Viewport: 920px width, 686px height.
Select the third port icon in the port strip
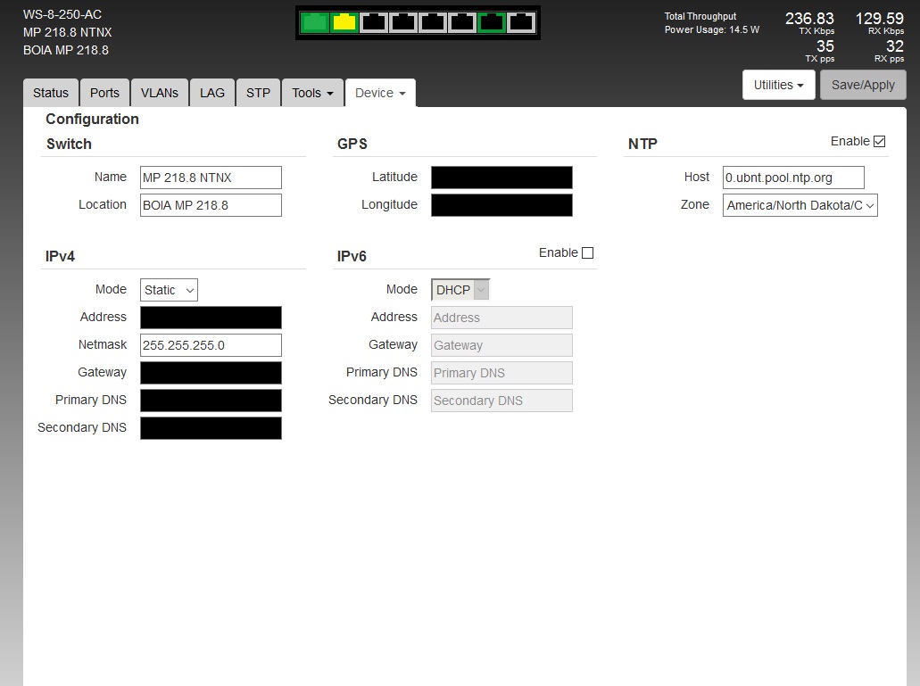click(373, 23)
